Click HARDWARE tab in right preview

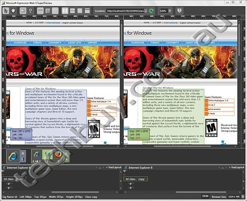tap(138, 43)
